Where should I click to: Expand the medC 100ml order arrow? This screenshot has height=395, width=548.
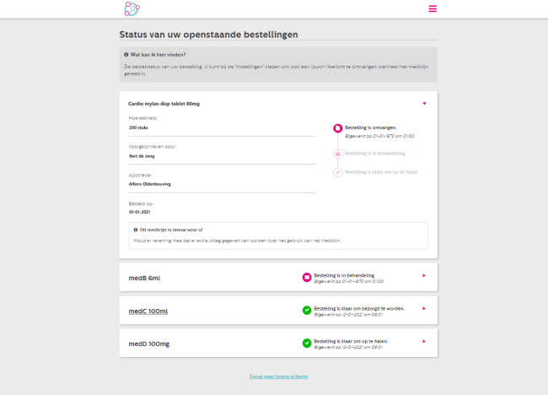pos(424,309)
